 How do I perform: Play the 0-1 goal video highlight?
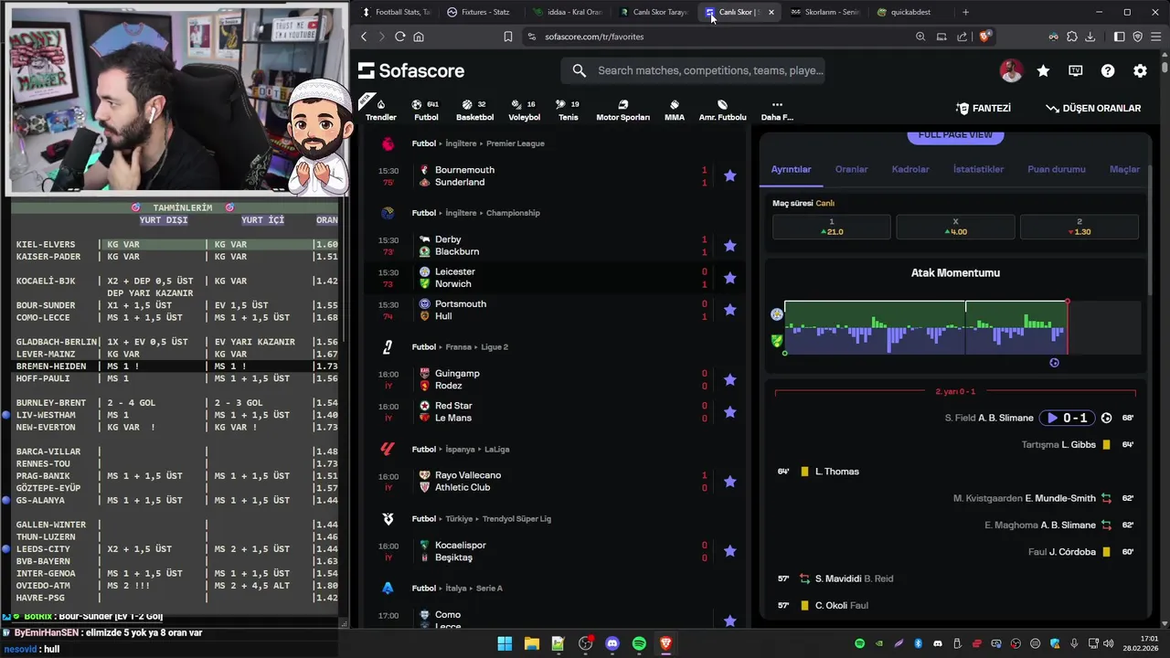(1067, 418)
